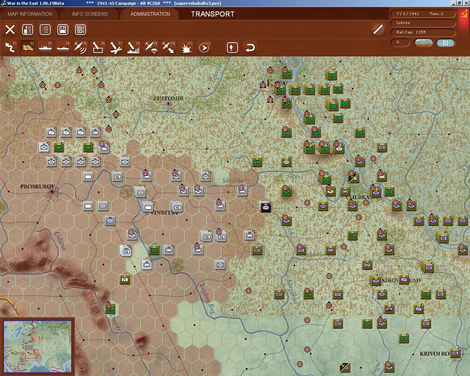This screenshot has width=470, height=376.
Task: Activate the F7 bomb airfield icon
Action: [x=116, y=47]
